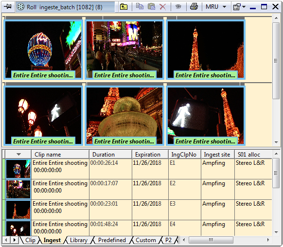Click Ampfing in the E2 row
The height and width of the screenshot is (247, 283).
[x=213, y=183]
